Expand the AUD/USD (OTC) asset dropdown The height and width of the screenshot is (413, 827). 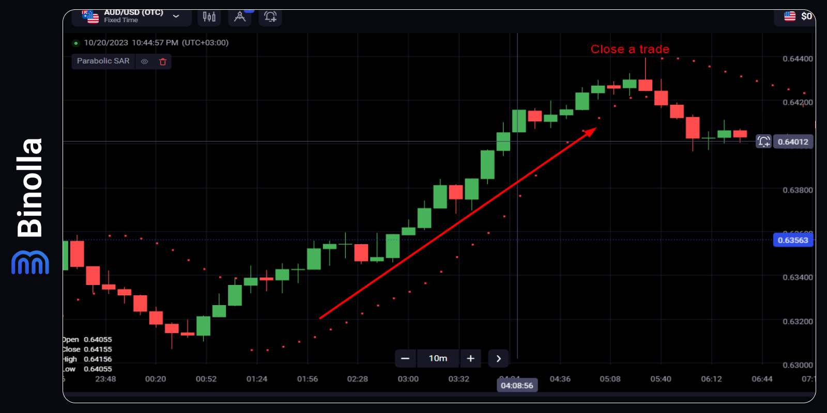pyautogui.click(x=176, y=17)
